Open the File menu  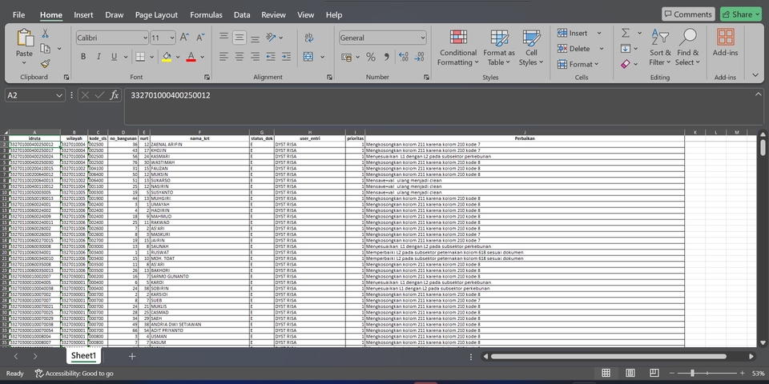[18, 14]
